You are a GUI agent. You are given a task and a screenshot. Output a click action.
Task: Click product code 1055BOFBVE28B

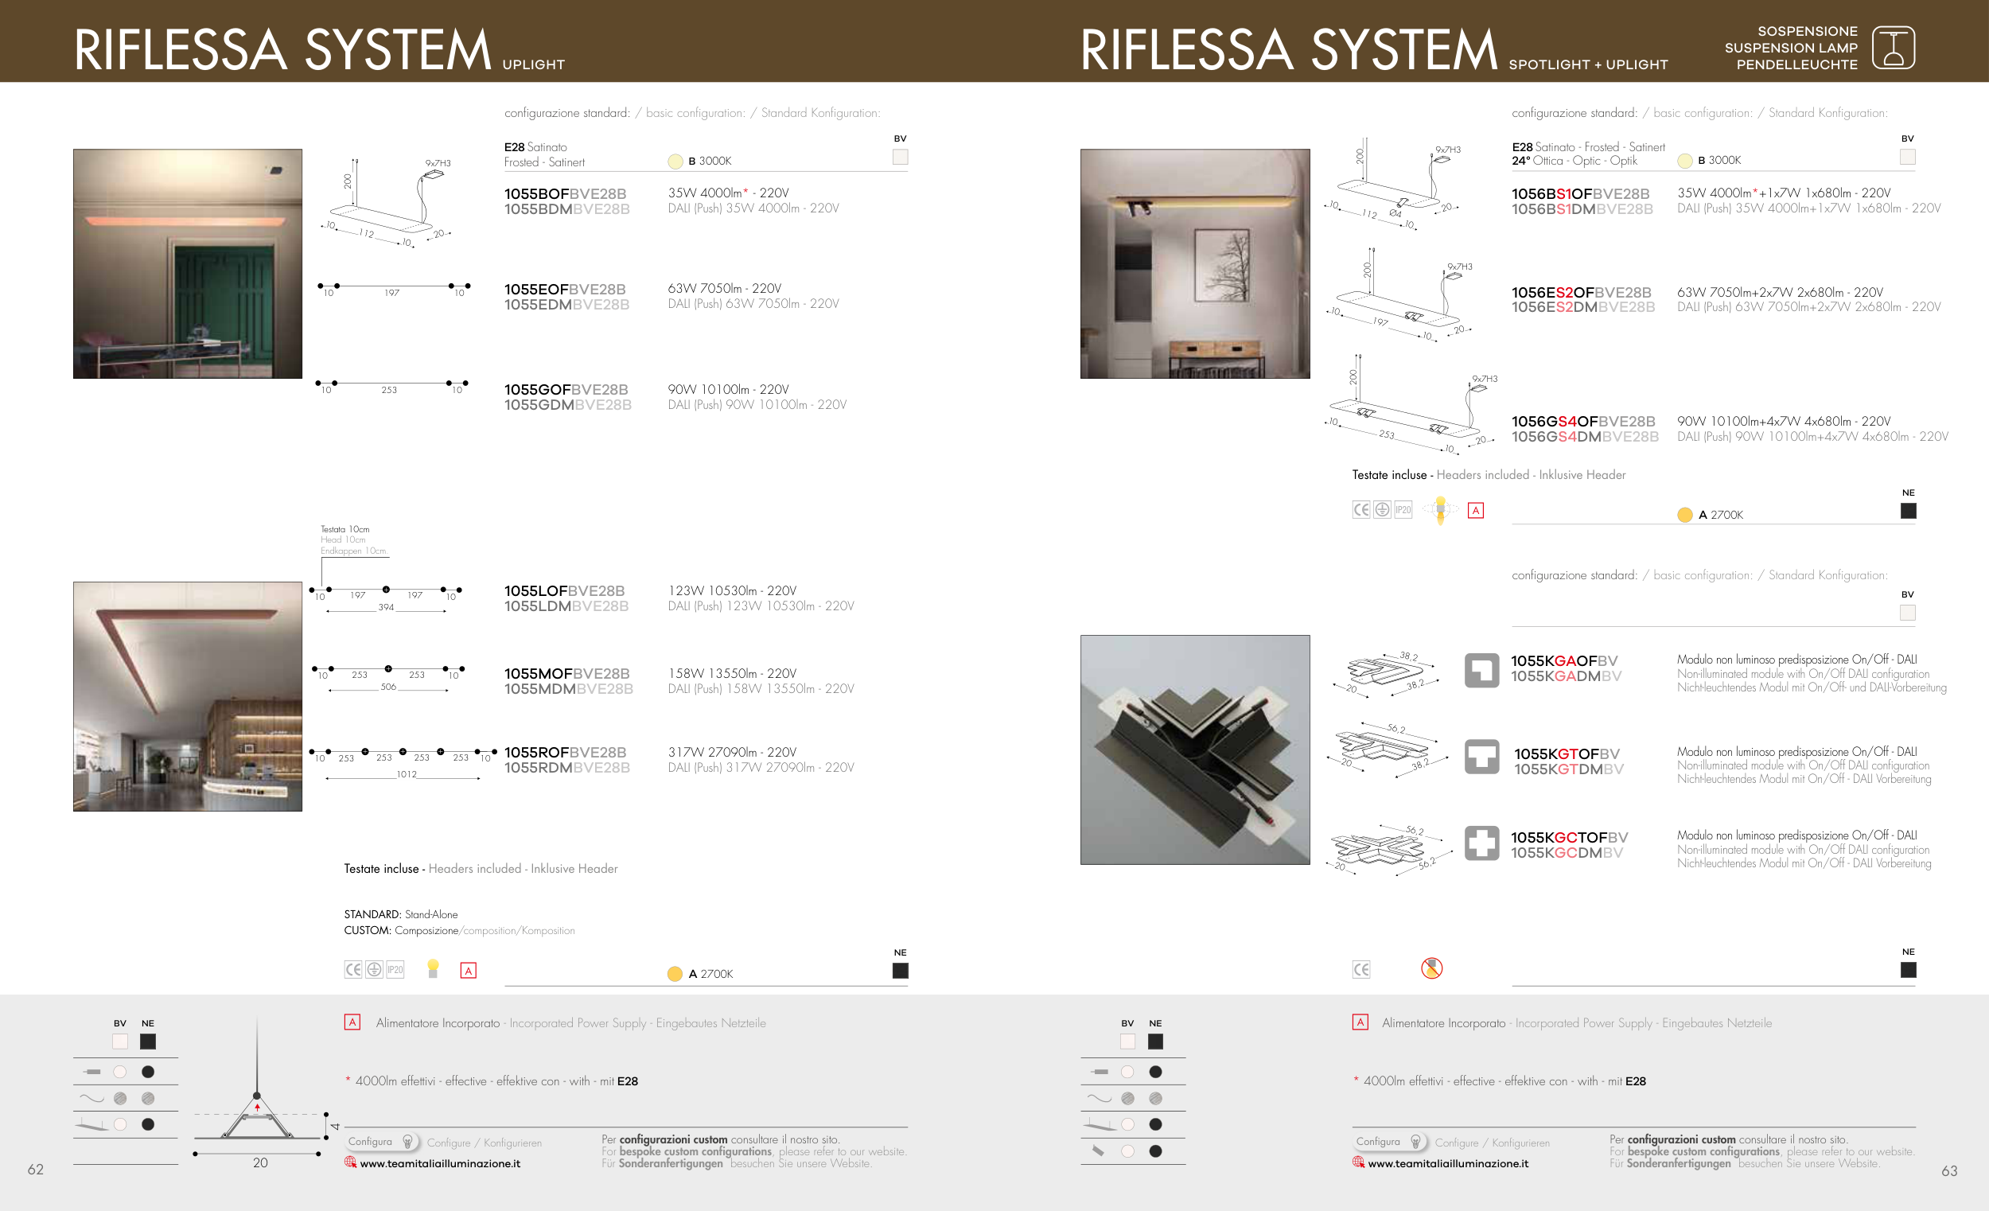(x=565, y=194)
